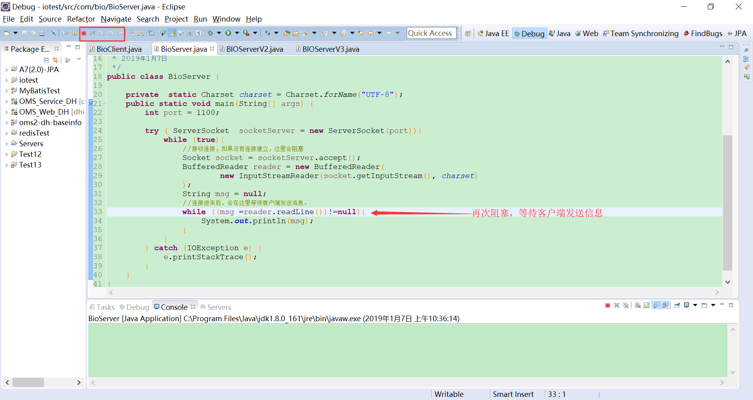This screenshot has height=400, width=753.
Task: Go to Last Edit Location icon
Action: click(361, 33)
